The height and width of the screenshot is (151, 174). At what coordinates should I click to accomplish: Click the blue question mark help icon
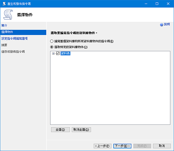pyautogui.click(x=162, y=25)
